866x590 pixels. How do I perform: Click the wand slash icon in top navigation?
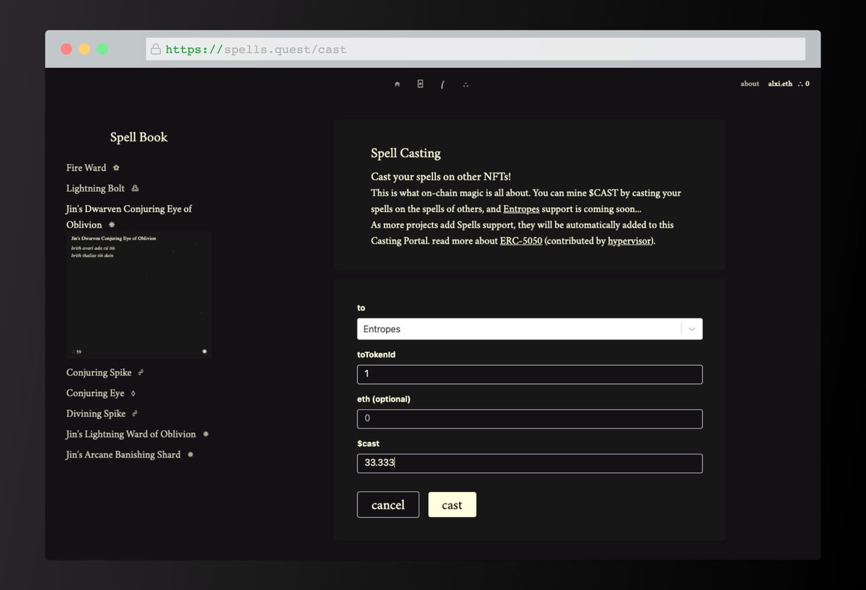(442, 84)
